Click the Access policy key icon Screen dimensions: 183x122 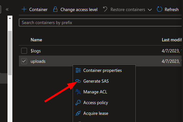[x=78, y=102]
